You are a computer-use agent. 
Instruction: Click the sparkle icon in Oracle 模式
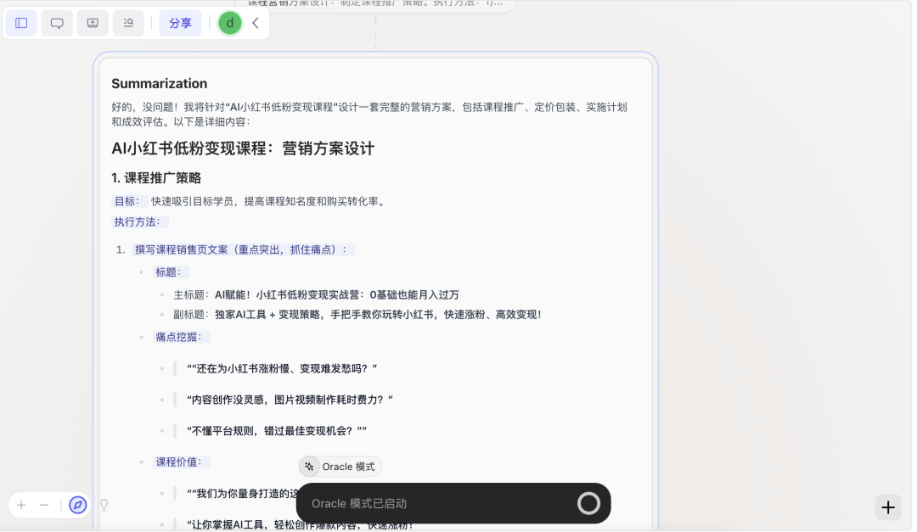click(309, 467)
